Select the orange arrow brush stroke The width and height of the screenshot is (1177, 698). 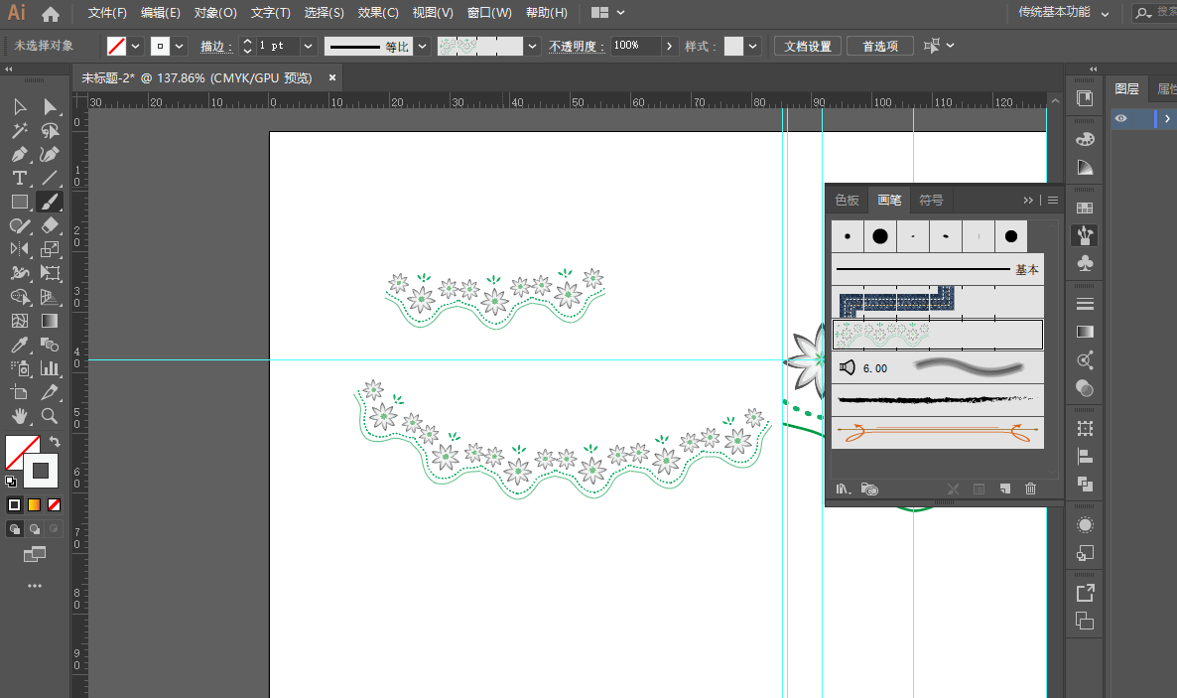click(937, 432)
